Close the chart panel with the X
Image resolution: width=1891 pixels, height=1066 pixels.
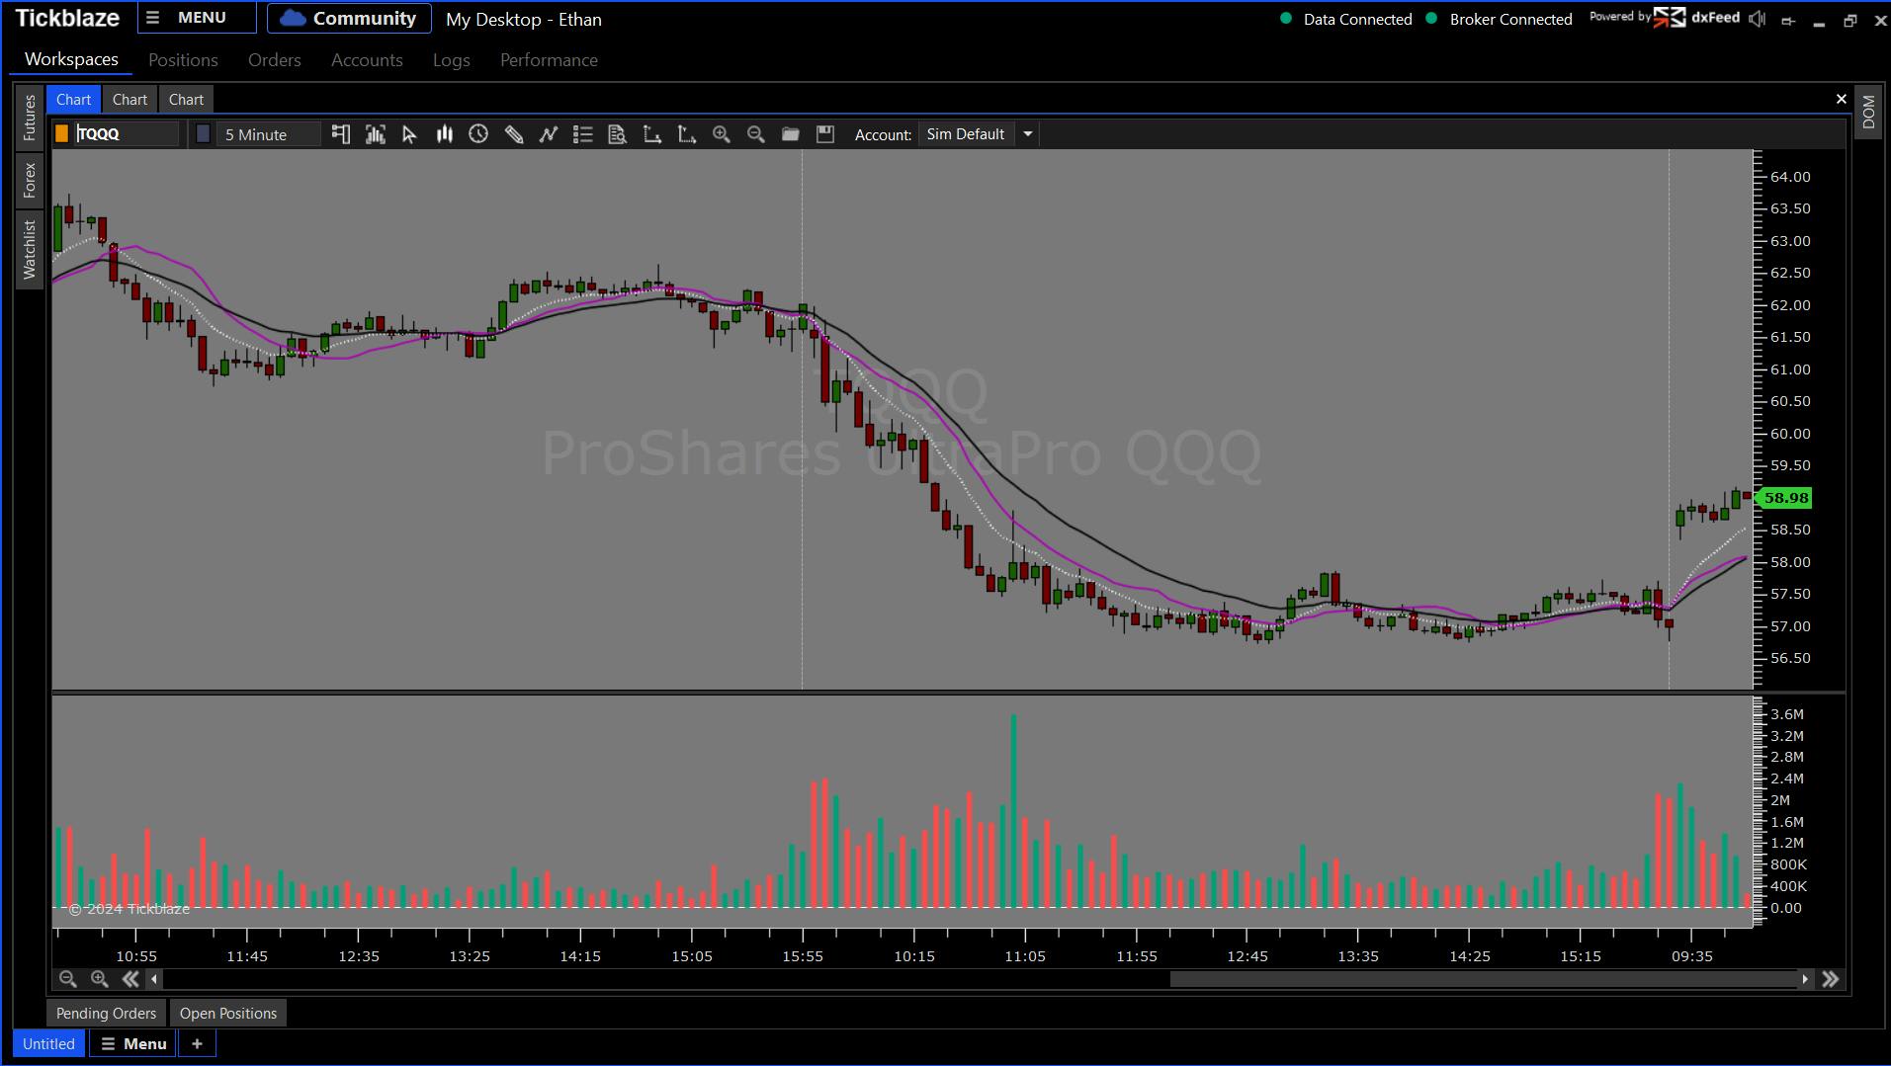click(x=1841, y=99)
